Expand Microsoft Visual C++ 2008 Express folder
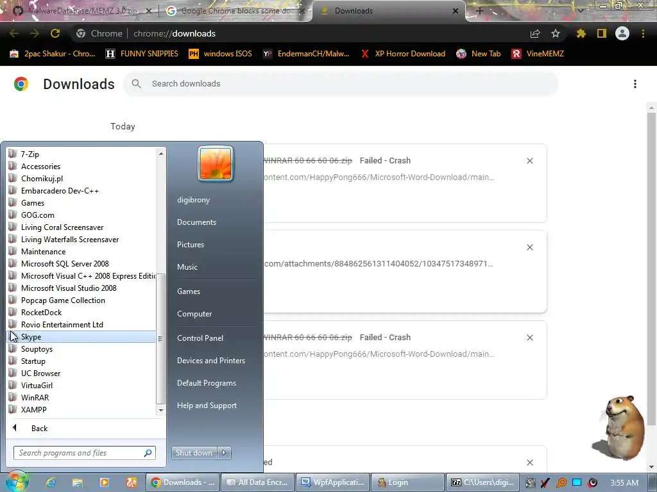 coord(81,275)
